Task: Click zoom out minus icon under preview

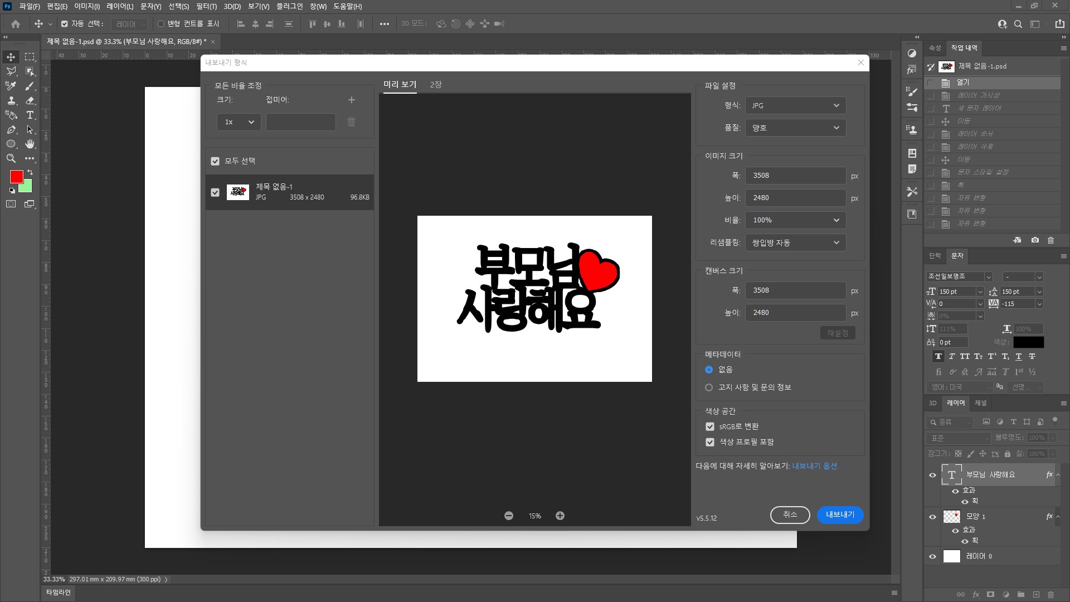Action: coord(509,516)
